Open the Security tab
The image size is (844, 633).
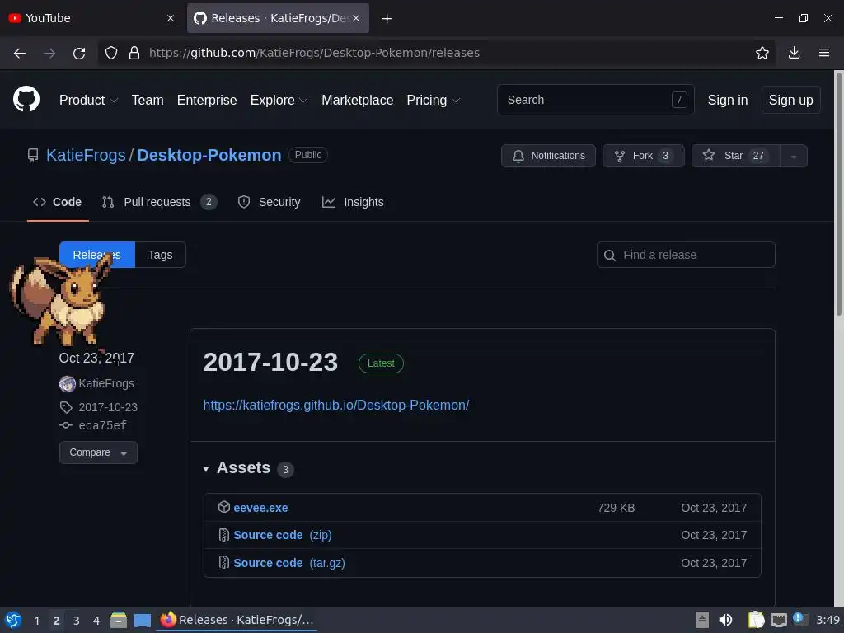pos(270,203)
